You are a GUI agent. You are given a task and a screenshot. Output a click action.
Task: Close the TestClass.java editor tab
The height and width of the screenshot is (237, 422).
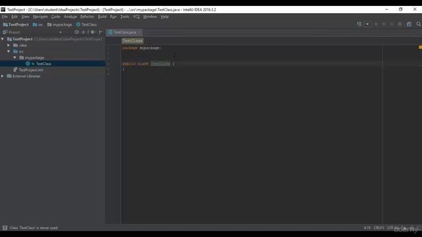coord(139,32)
